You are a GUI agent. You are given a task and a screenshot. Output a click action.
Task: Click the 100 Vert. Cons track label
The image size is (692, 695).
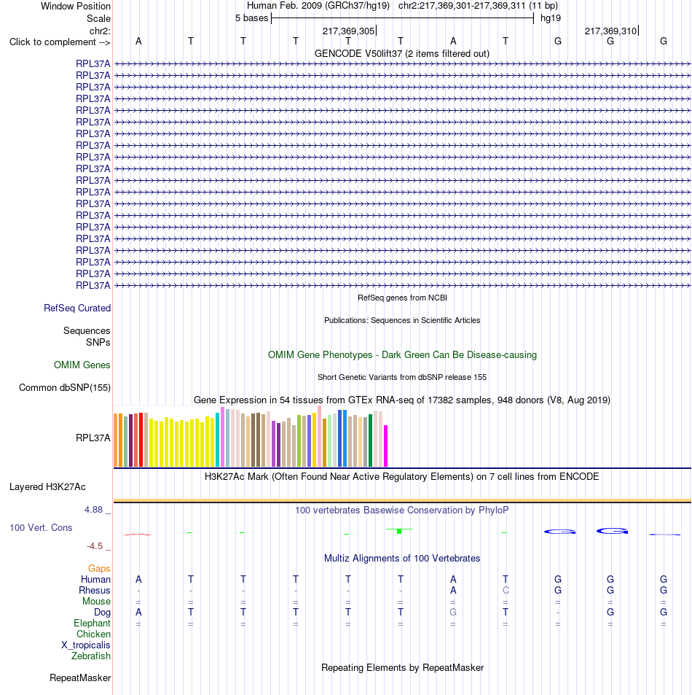tap(41, 527)
